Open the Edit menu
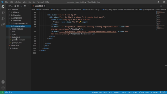167x94 pixels. (x=11, y=2)
